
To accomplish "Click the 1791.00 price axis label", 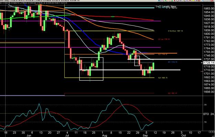I will [209, 38].
